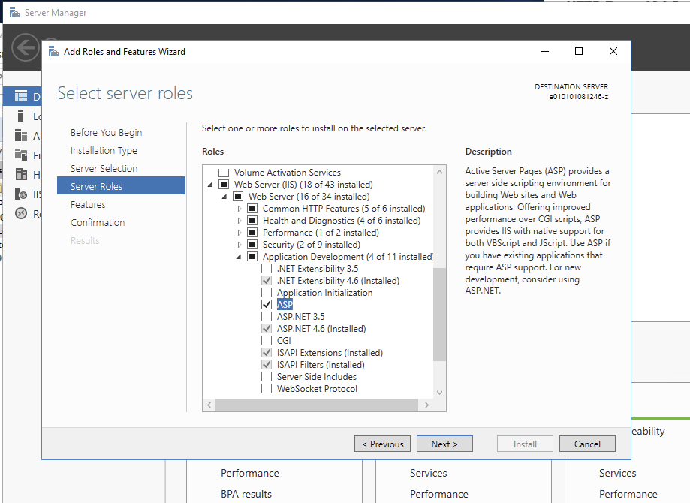Select the All Servers icon in sidebar
Image resolution: width=690 pixels, height=503 pixels.
[21, 135]
